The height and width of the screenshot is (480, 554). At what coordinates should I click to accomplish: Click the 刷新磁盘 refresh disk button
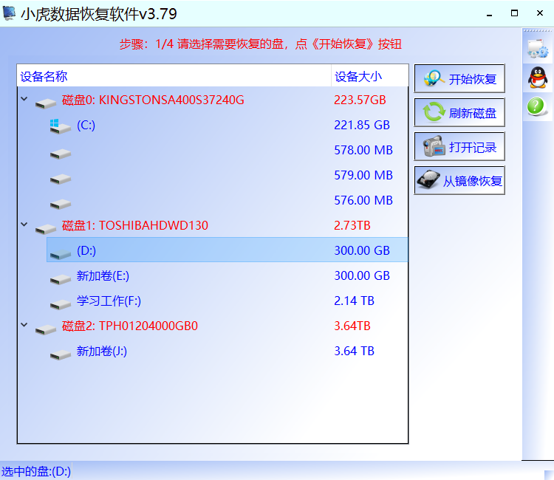coord(459,113)
